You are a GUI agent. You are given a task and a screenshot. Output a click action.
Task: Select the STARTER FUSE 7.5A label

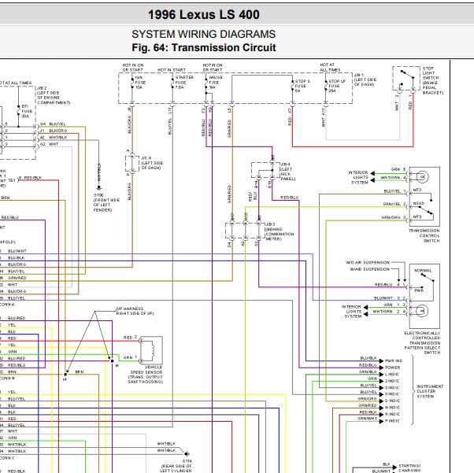(184, 82)
